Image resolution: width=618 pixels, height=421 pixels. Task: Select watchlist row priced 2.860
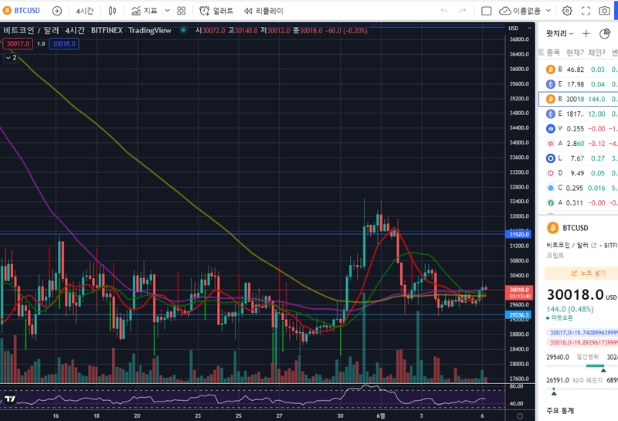578,144
